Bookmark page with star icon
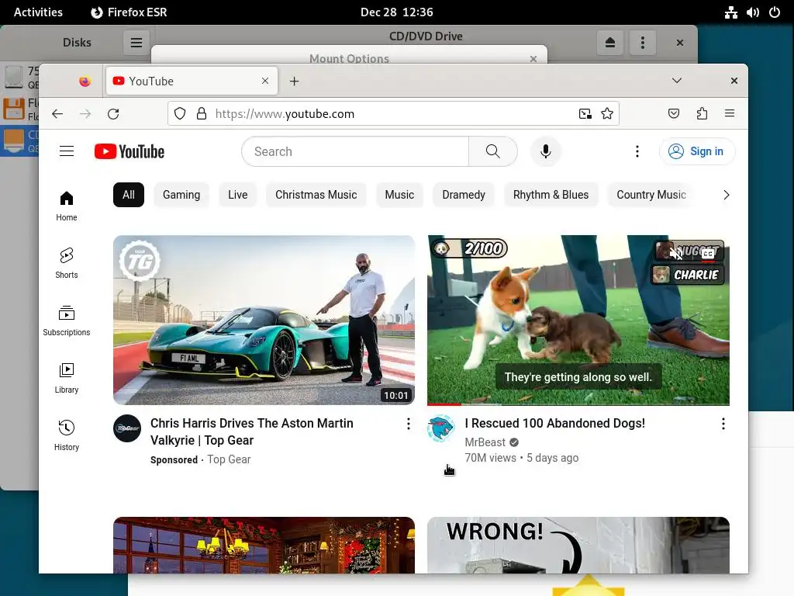Screen dimensions: 794x596 [x=606, y=113]
